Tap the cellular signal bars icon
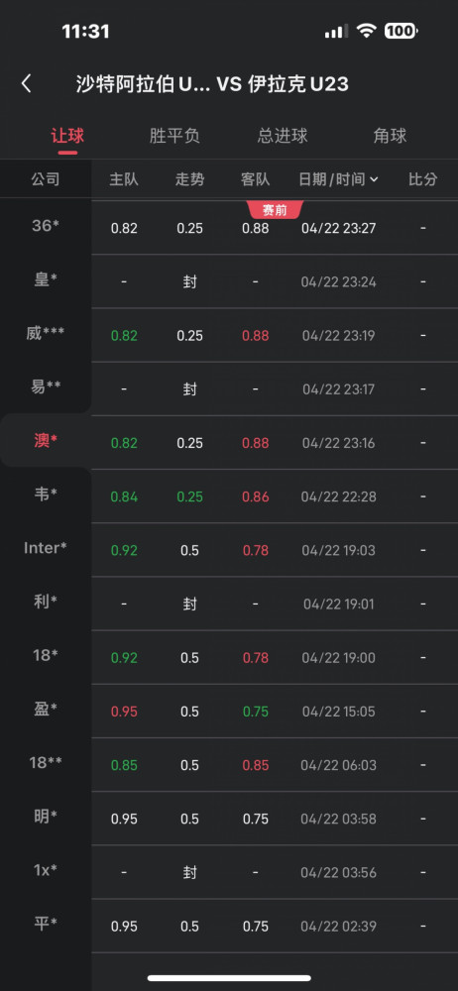This screenshot has width=458, height=991. [x=336, y=31]
